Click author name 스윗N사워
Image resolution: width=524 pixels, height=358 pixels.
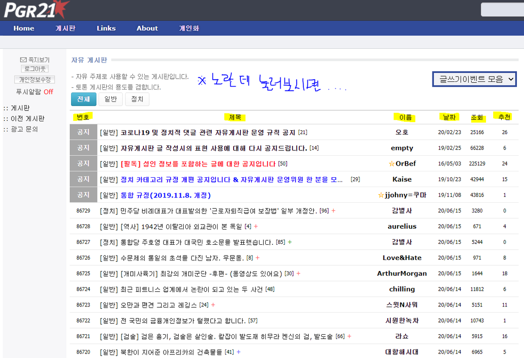(x=402, y=305)
